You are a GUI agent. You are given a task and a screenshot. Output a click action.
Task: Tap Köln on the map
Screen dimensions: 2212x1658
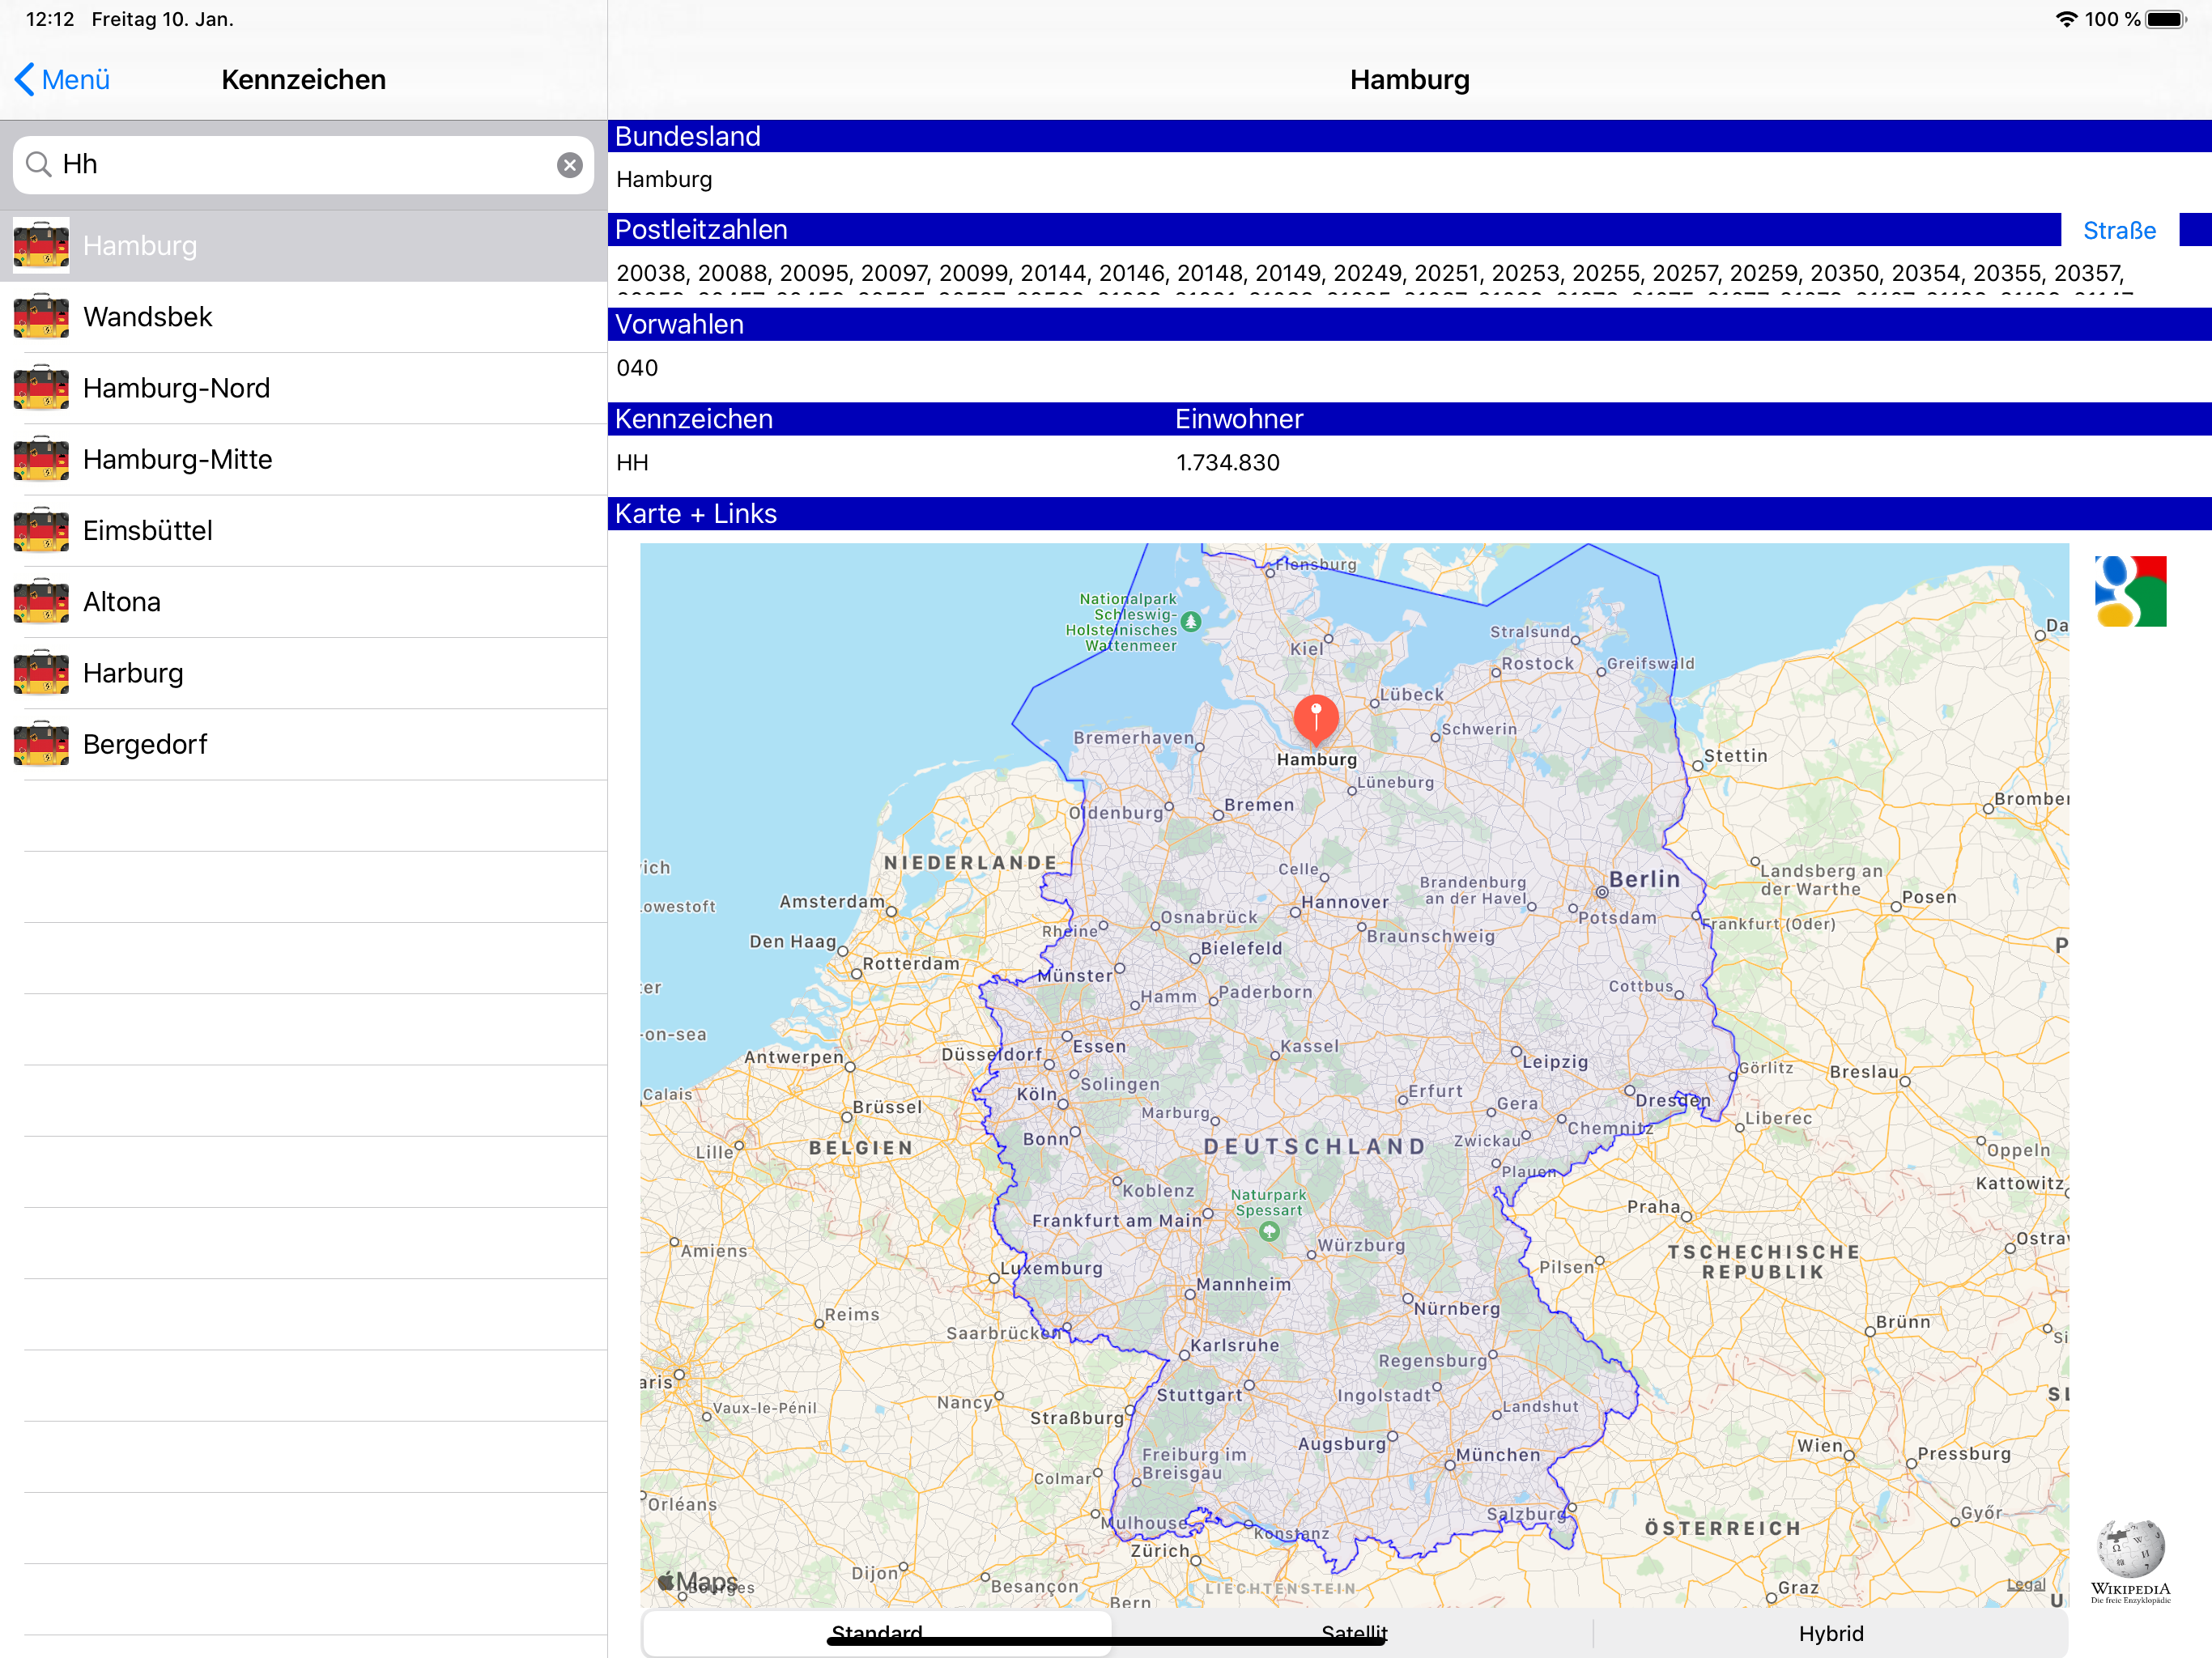pos(1036,1094)
